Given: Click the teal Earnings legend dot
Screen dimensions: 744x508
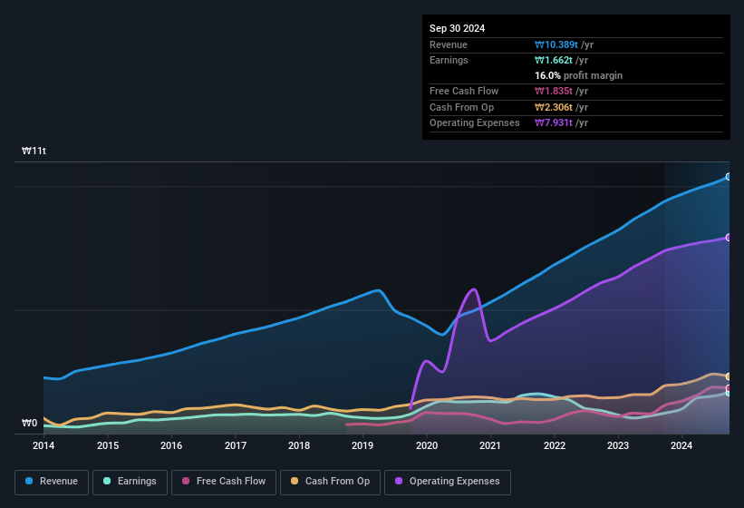Looking at the screenshot, I should (108, 482).
